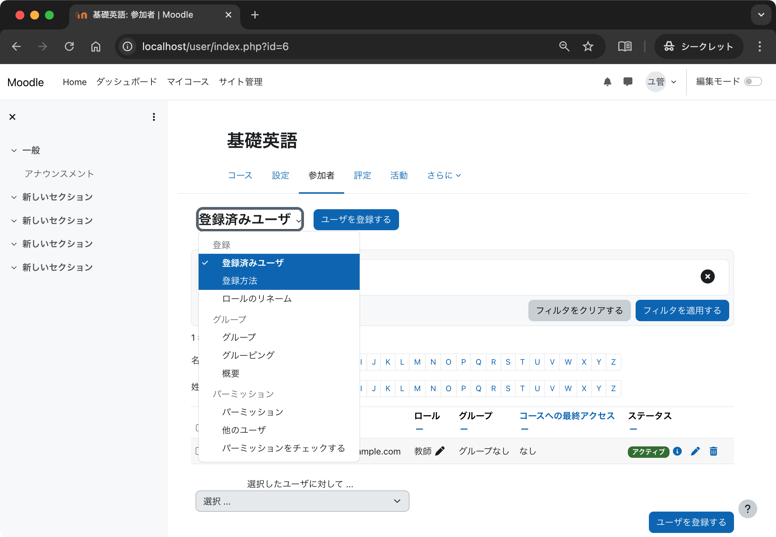This screenshot has height=537, width=776.
Task: Enable the 編集モード toggle switch
Action: [754, 81]
